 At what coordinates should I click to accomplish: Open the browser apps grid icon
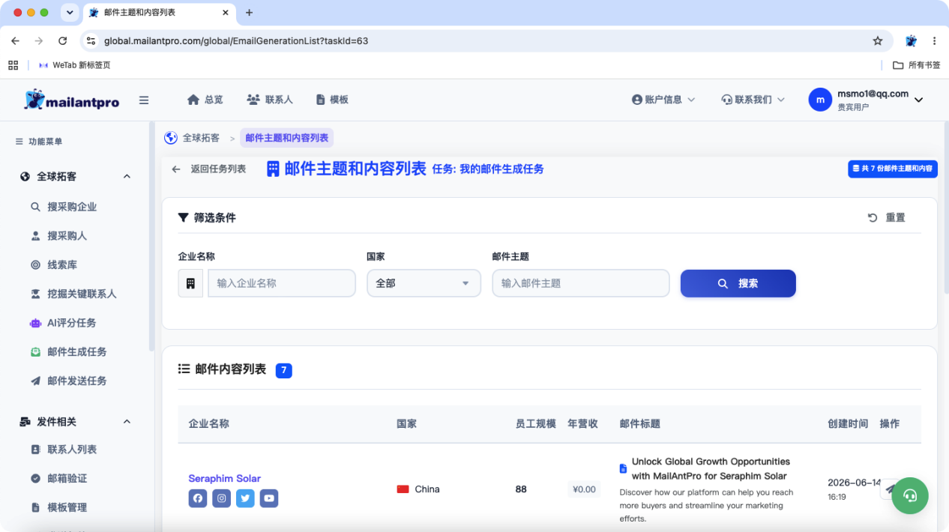[x=13, y=65]
